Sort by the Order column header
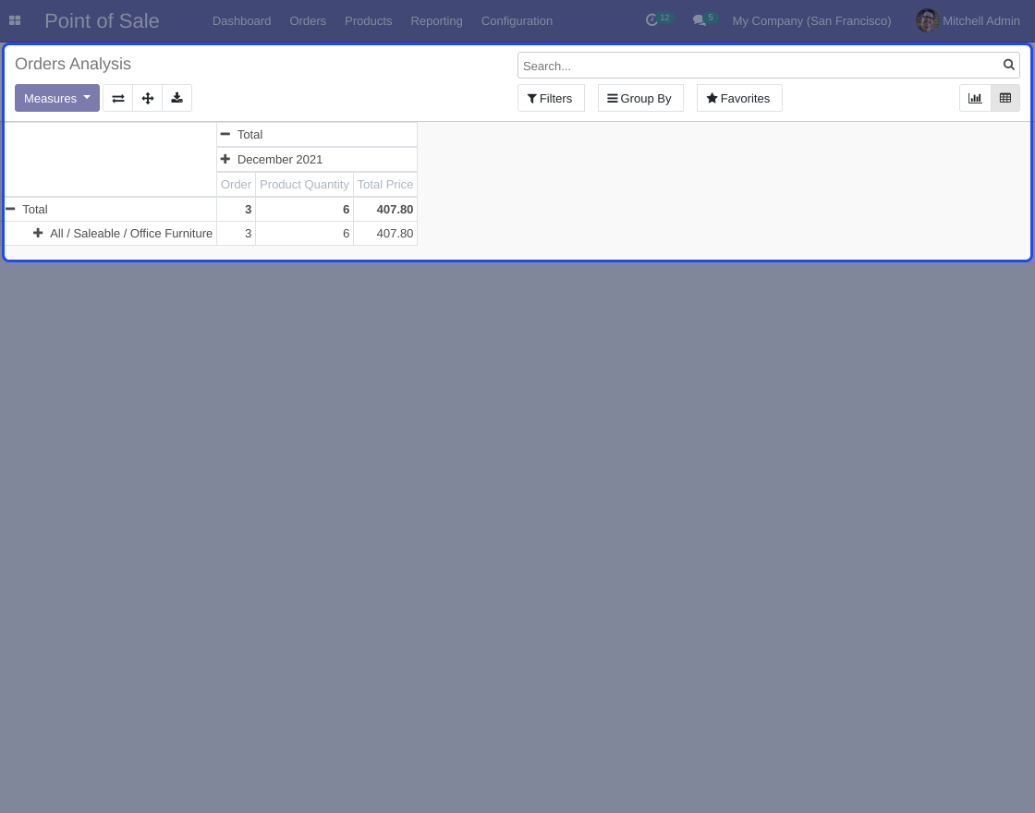This screenshot has width=1035, height=813. pos(237,185)
